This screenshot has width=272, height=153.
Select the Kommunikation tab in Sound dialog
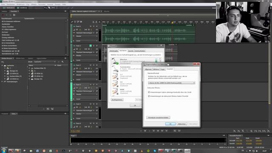click(140, 51)
